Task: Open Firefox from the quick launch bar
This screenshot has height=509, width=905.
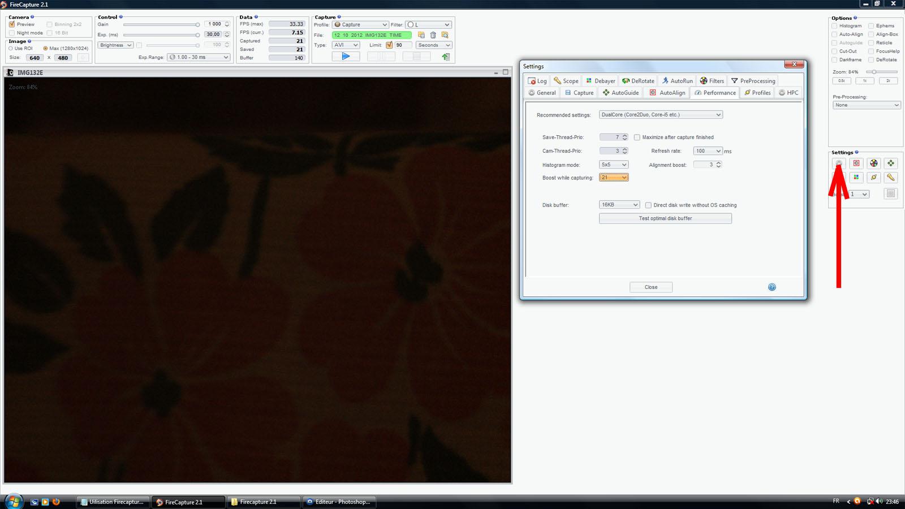Action: pyautogui.click(x=56, y=502)
